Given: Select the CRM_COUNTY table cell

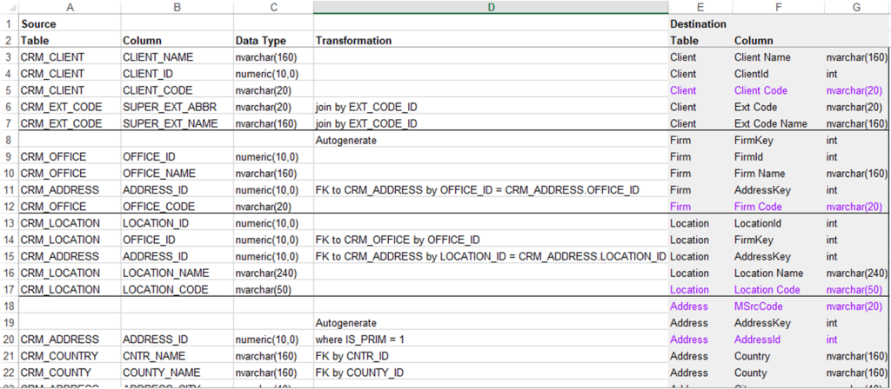Looking at the screenshot, I should (70, 373).
